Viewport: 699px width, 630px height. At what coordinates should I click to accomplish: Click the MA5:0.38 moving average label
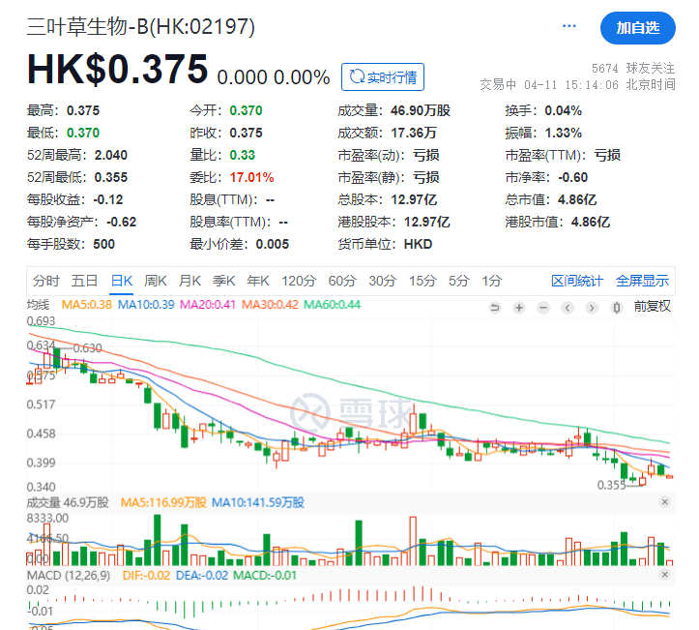(86, 305)
